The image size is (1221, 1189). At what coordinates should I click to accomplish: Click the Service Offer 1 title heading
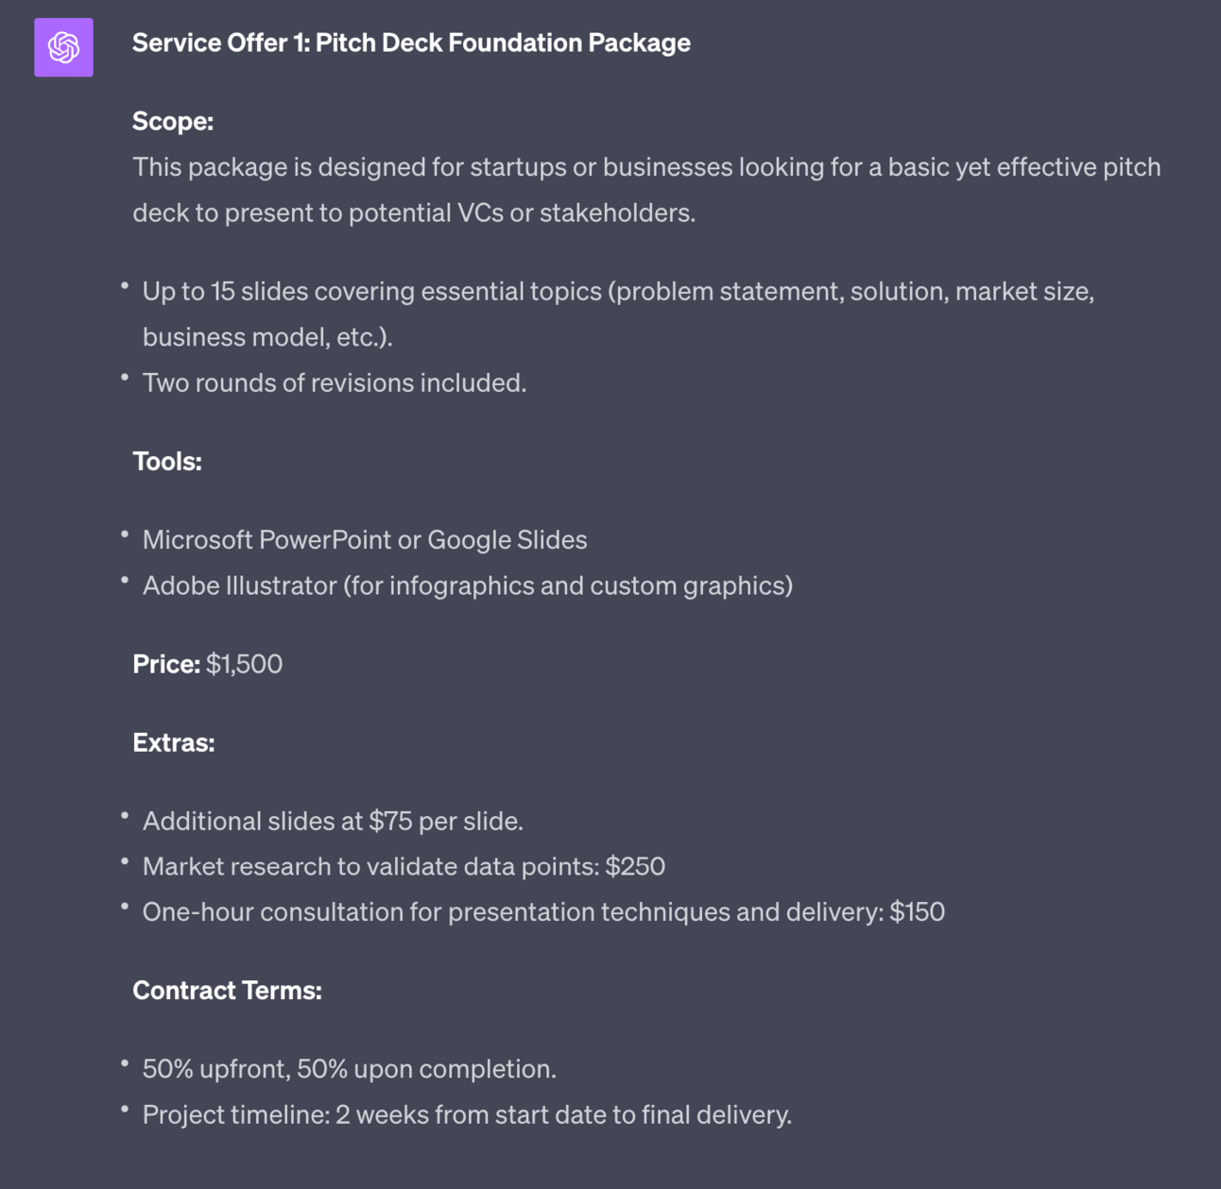[411, 42]
